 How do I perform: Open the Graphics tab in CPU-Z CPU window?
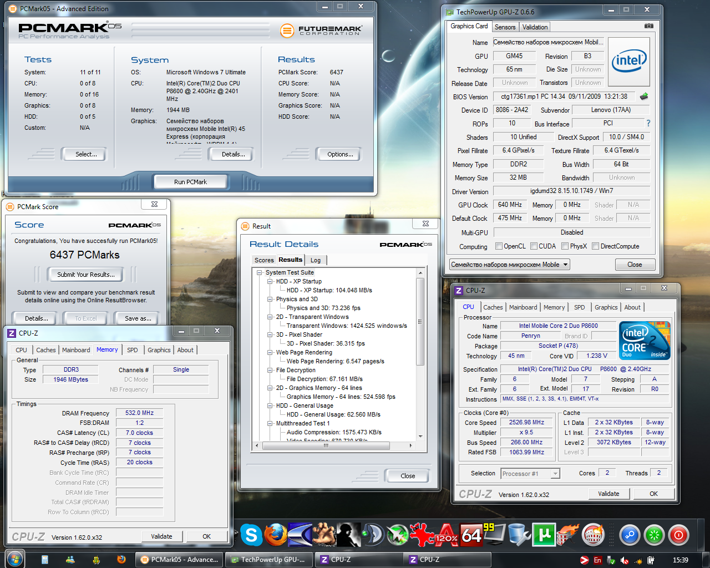(x=606, y=307)
